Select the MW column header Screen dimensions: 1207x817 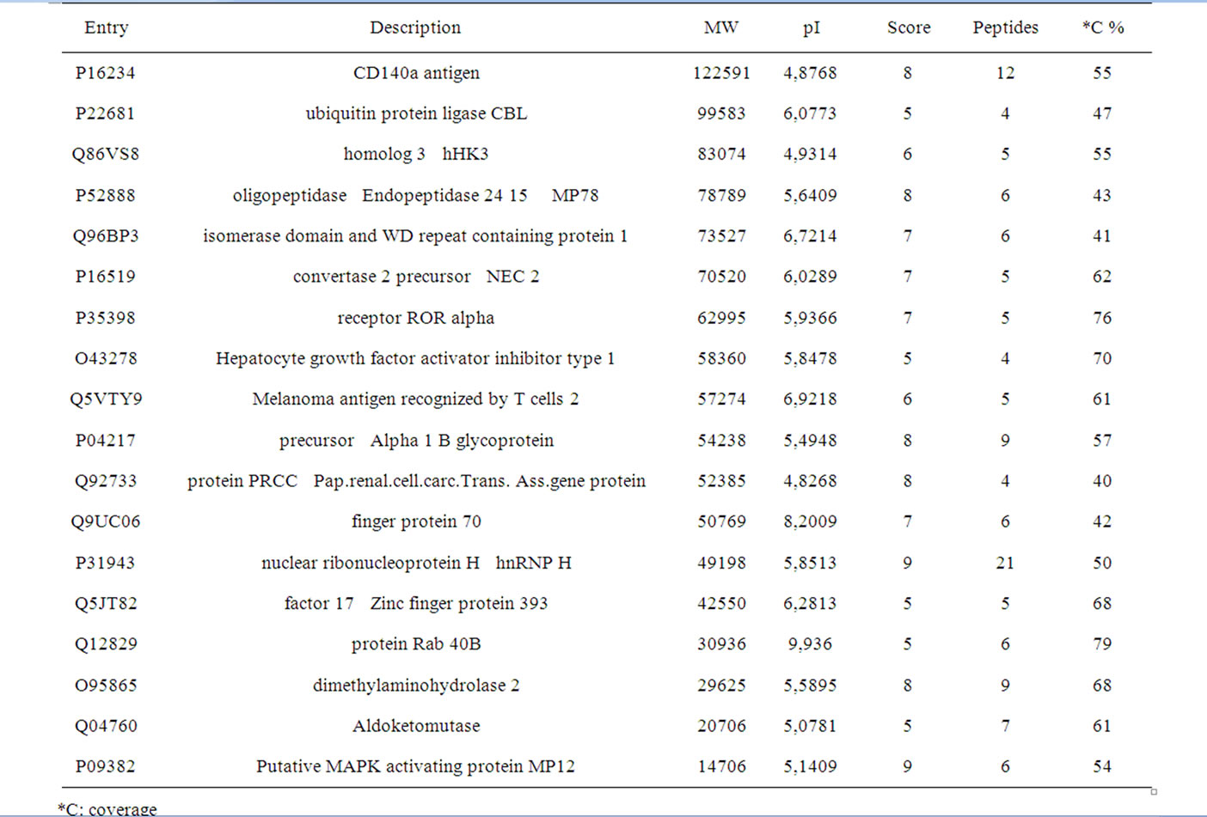coord(721,27)
